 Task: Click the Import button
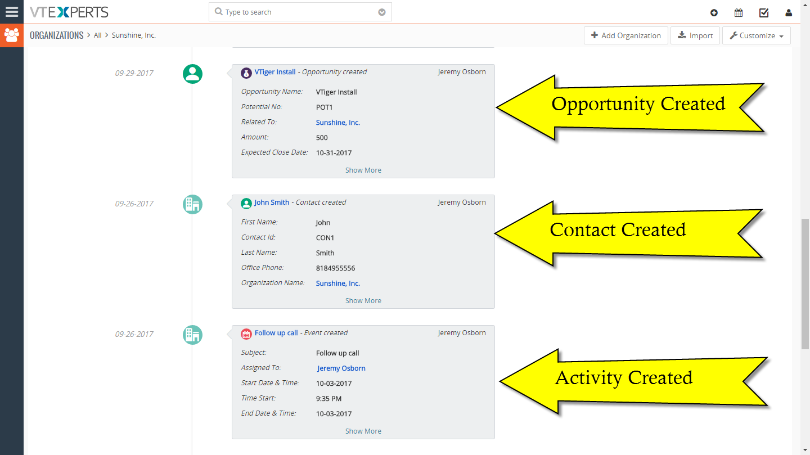(x=695, y=35)
